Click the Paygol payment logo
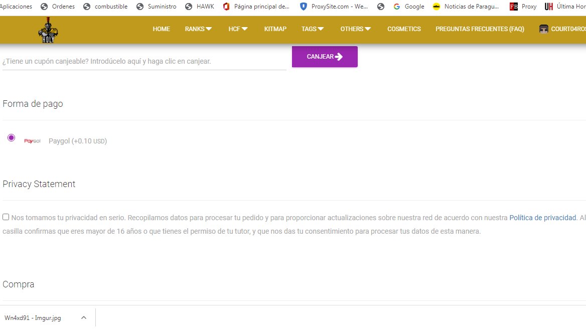Image resolution: width=586 pixels, height=329 pixels. 32,140
